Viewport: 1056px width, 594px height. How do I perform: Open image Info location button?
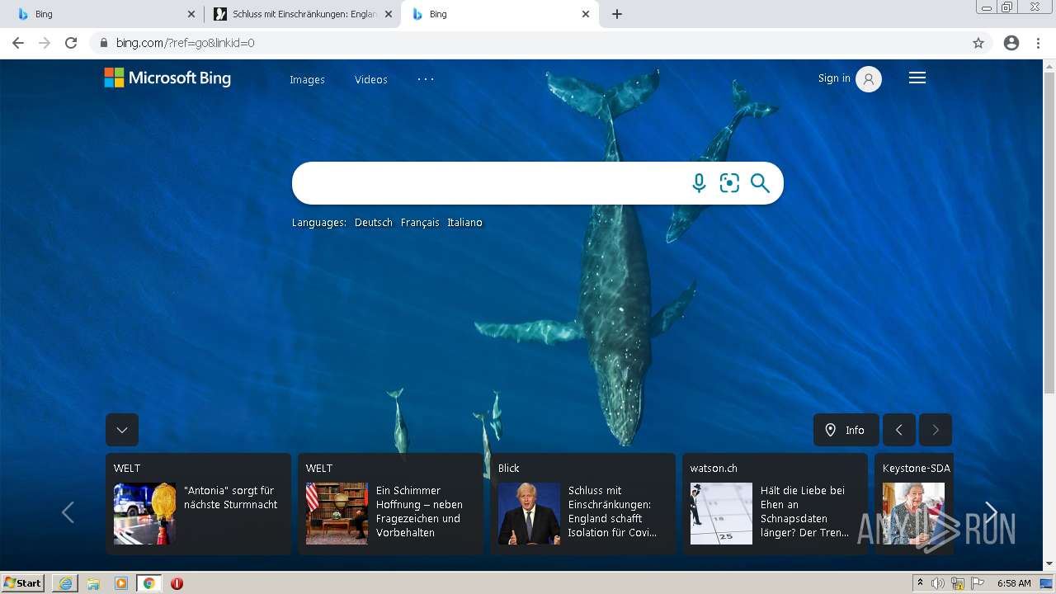pos(846,430)
